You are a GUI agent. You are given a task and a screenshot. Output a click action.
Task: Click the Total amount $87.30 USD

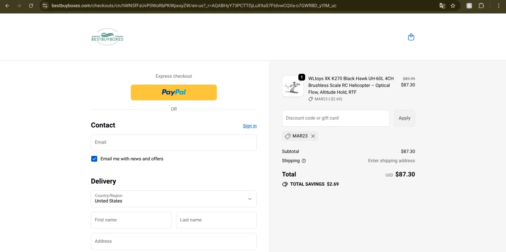(400, 175)
